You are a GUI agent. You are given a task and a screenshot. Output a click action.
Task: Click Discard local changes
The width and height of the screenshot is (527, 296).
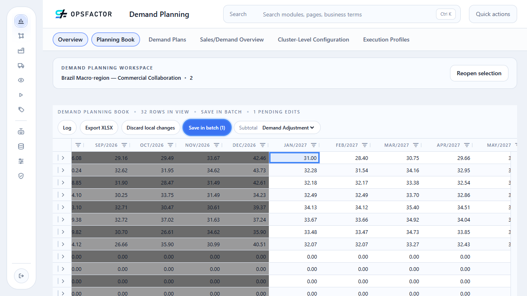pyautogui.click(x=151, y=128)
